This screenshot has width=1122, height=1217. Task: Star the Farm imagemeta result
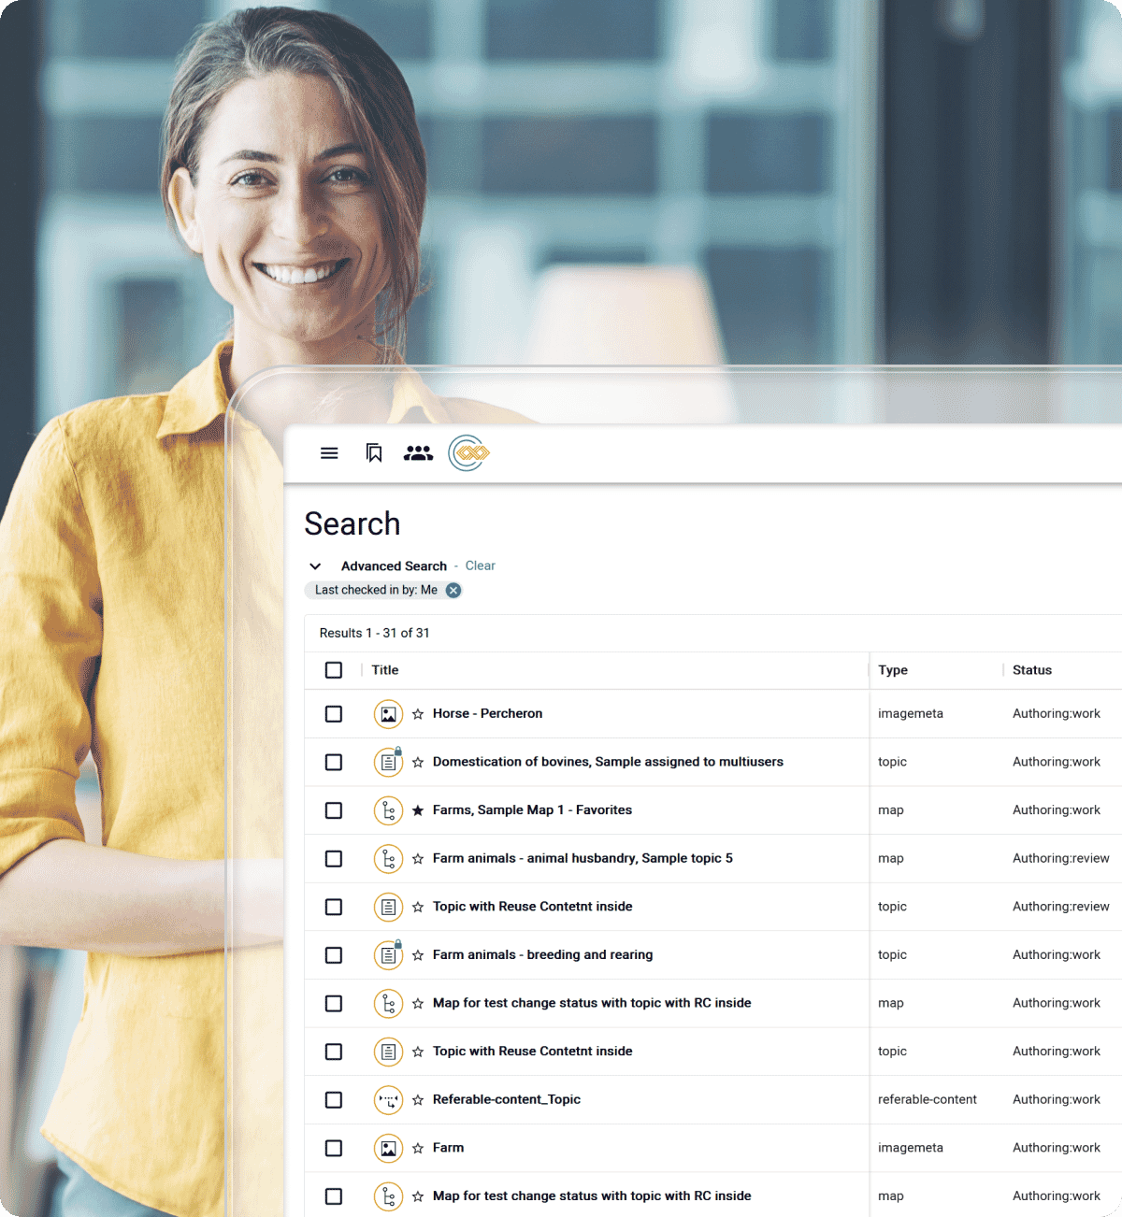417,1148
